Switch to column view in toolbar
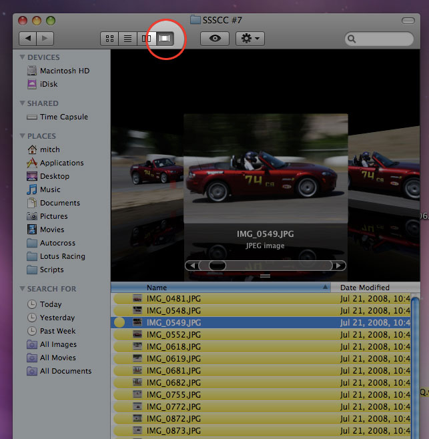 click(x=146, y=39)
